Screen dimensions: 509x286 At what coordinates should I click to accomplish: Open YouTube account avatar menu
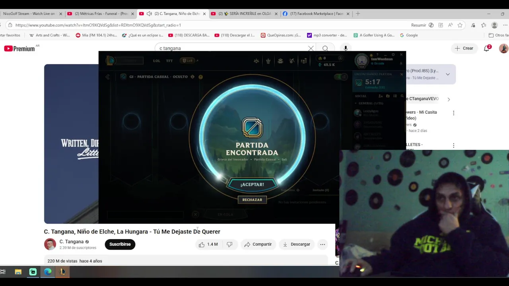(503, 48)
